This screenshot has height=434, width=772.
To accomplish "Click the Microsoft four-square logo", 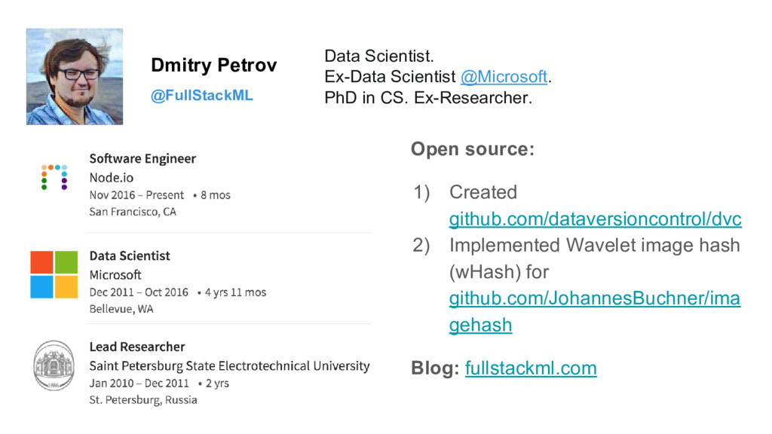I will point(54,274).
